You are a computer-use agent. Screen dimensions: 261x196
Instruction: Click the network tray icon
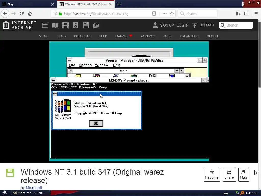pyautogui.click(x=237, y=193)
